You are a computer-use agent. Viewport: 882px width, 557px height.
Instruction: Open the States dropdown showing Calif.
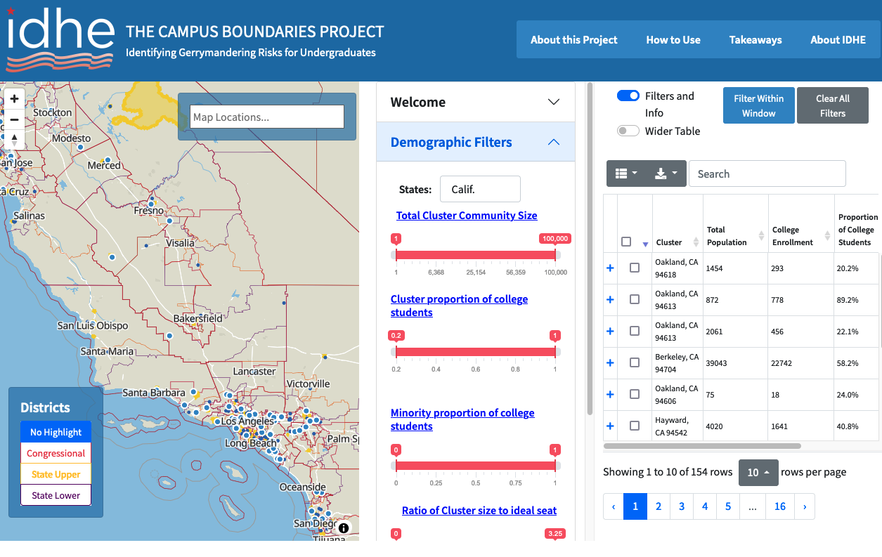(480, 190)
